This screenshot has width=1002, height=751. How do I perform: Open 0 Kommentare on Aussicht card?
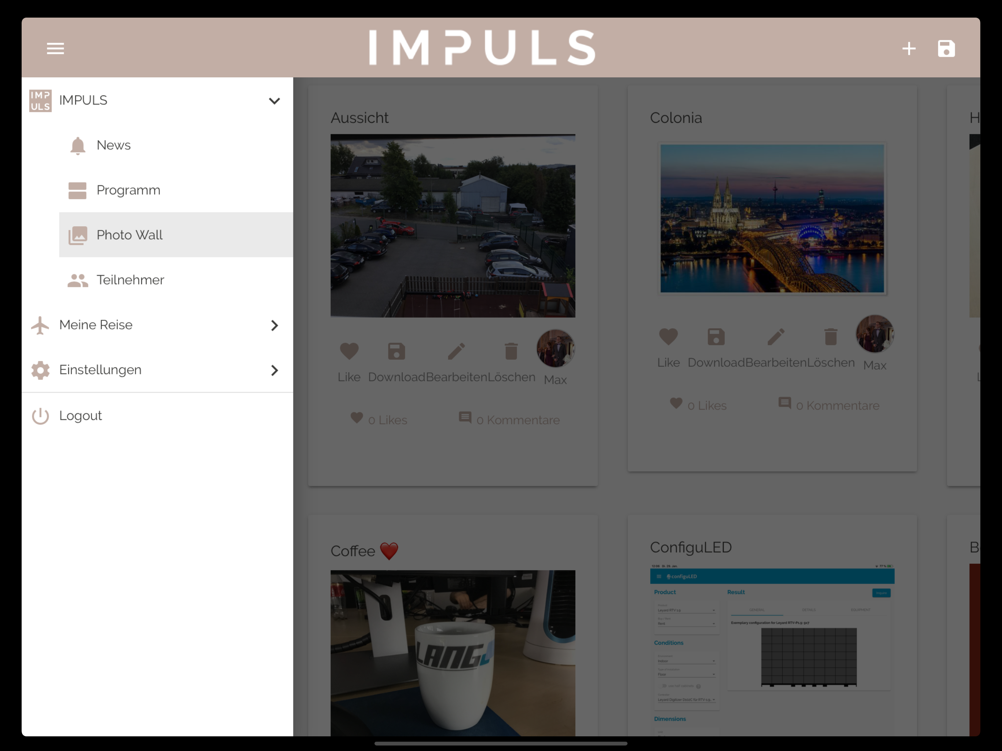509,419
